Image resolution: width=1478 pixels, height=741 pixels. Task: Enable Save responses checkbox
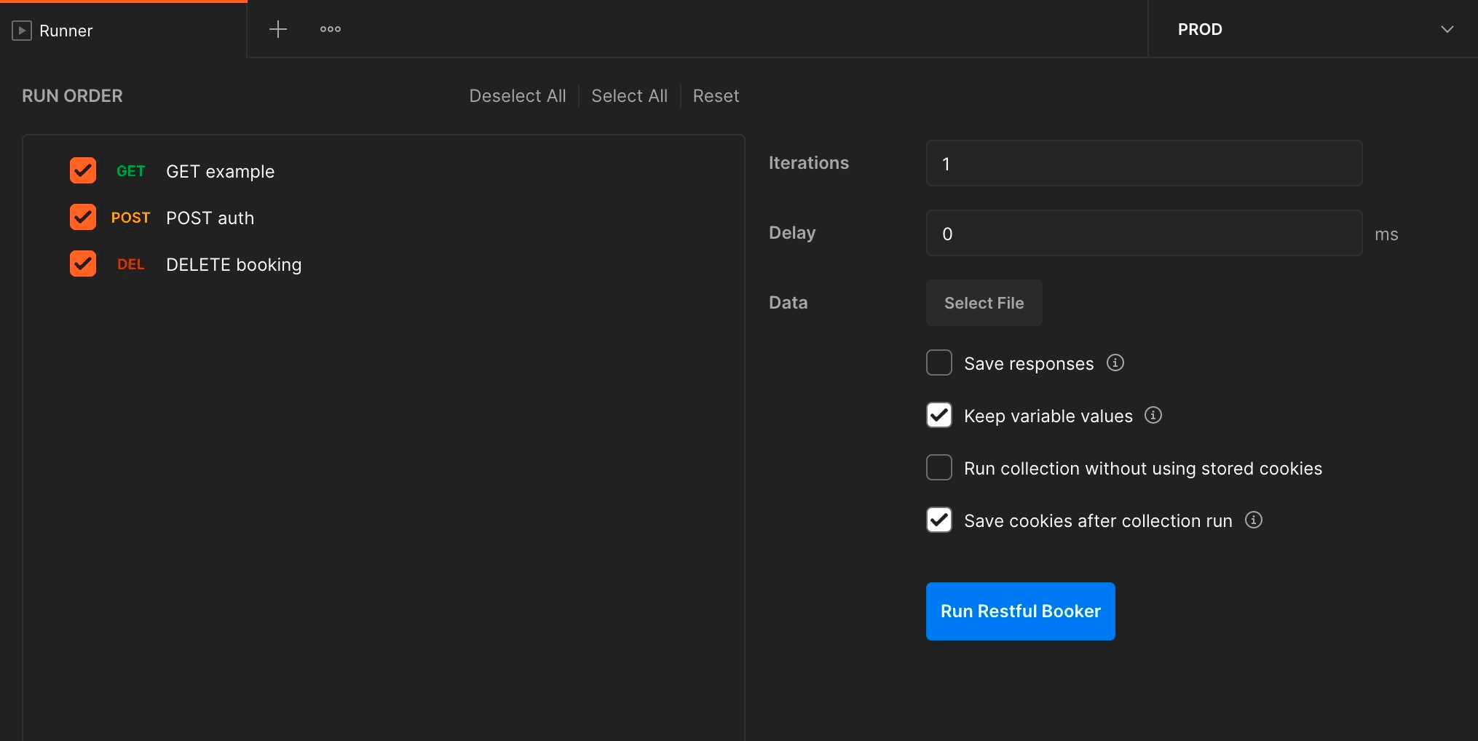(939, 362)
